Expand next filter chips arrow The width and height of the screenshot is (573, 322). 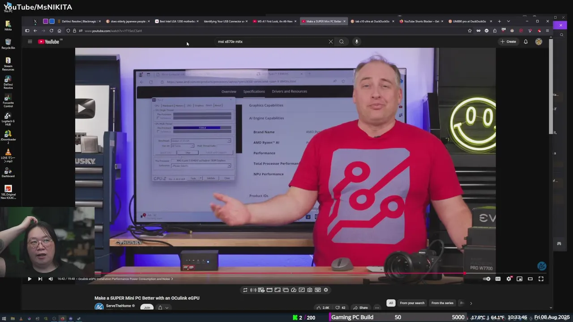[471, 303]
